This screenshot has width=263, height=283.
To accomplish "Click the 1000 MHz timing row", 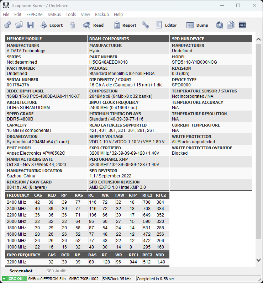I will pos(87,247).
